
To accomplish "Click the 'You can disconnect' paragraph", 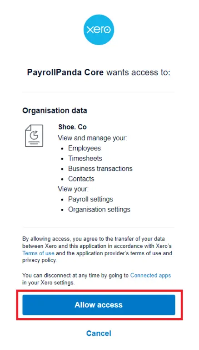I will [x=97, y=279].
